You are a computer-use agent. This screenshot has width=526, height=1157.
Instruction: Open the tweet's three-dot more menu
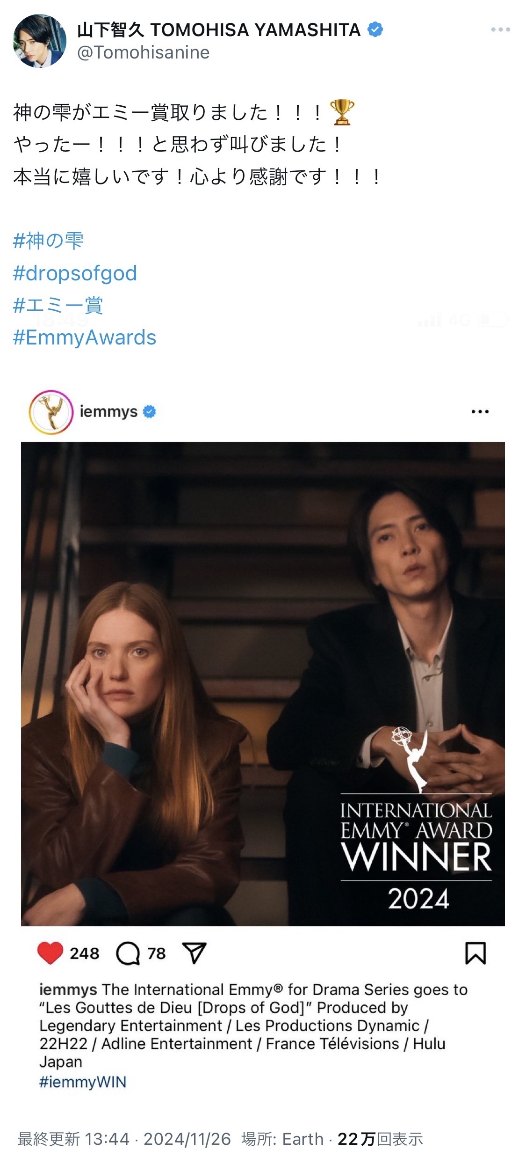[500, 29]
